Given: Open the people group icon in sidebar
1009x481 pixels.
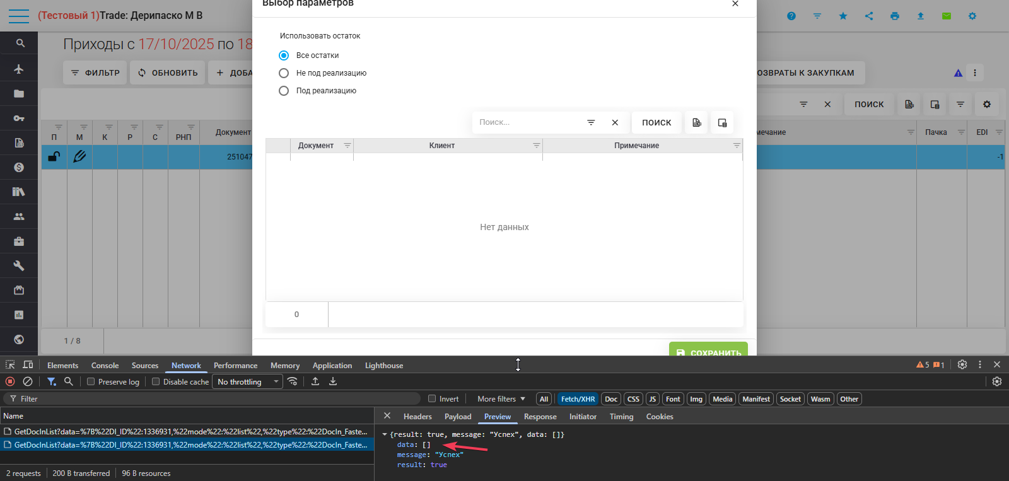Looking at the screenshot, I should pos(19,216).
